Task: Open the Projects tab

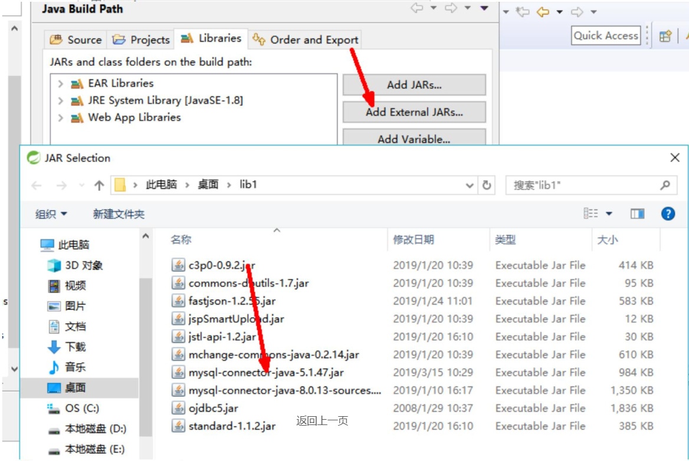Action: tap(140, 39)
